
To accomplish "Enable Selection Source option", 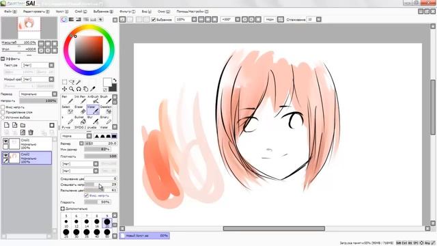I will point(3,117).
